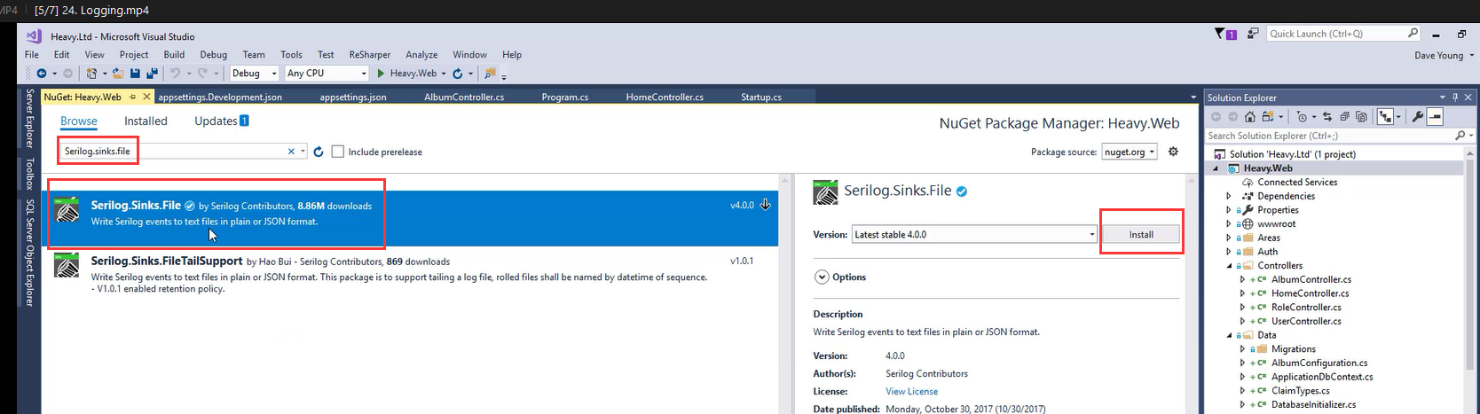Viewport: 1480px width, 414px height.
Task: Click the Open File folder icon
Action: coord(118,74)
